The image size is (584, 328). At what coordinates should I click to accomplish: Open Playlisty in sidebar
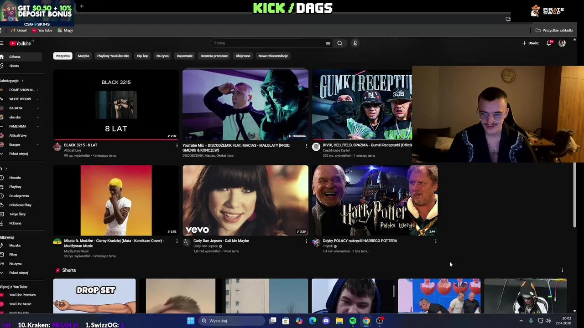point(21,187)
